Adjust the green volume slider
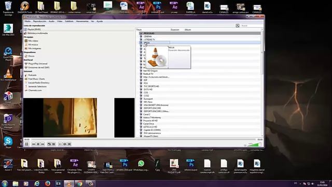The image size is (332, 187). point(255,144)
